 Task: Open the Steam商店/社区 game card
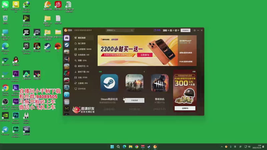click(x=109, y=83)
